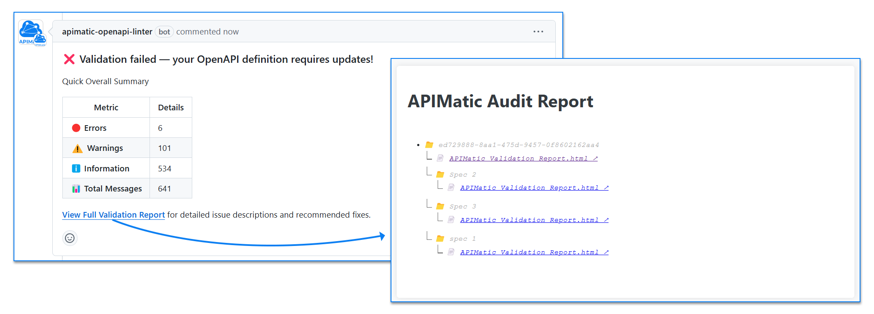Select the ed729888-8aa1 root folder name
The width and height of the screenshot is (874, 314).
pos(519,145)
